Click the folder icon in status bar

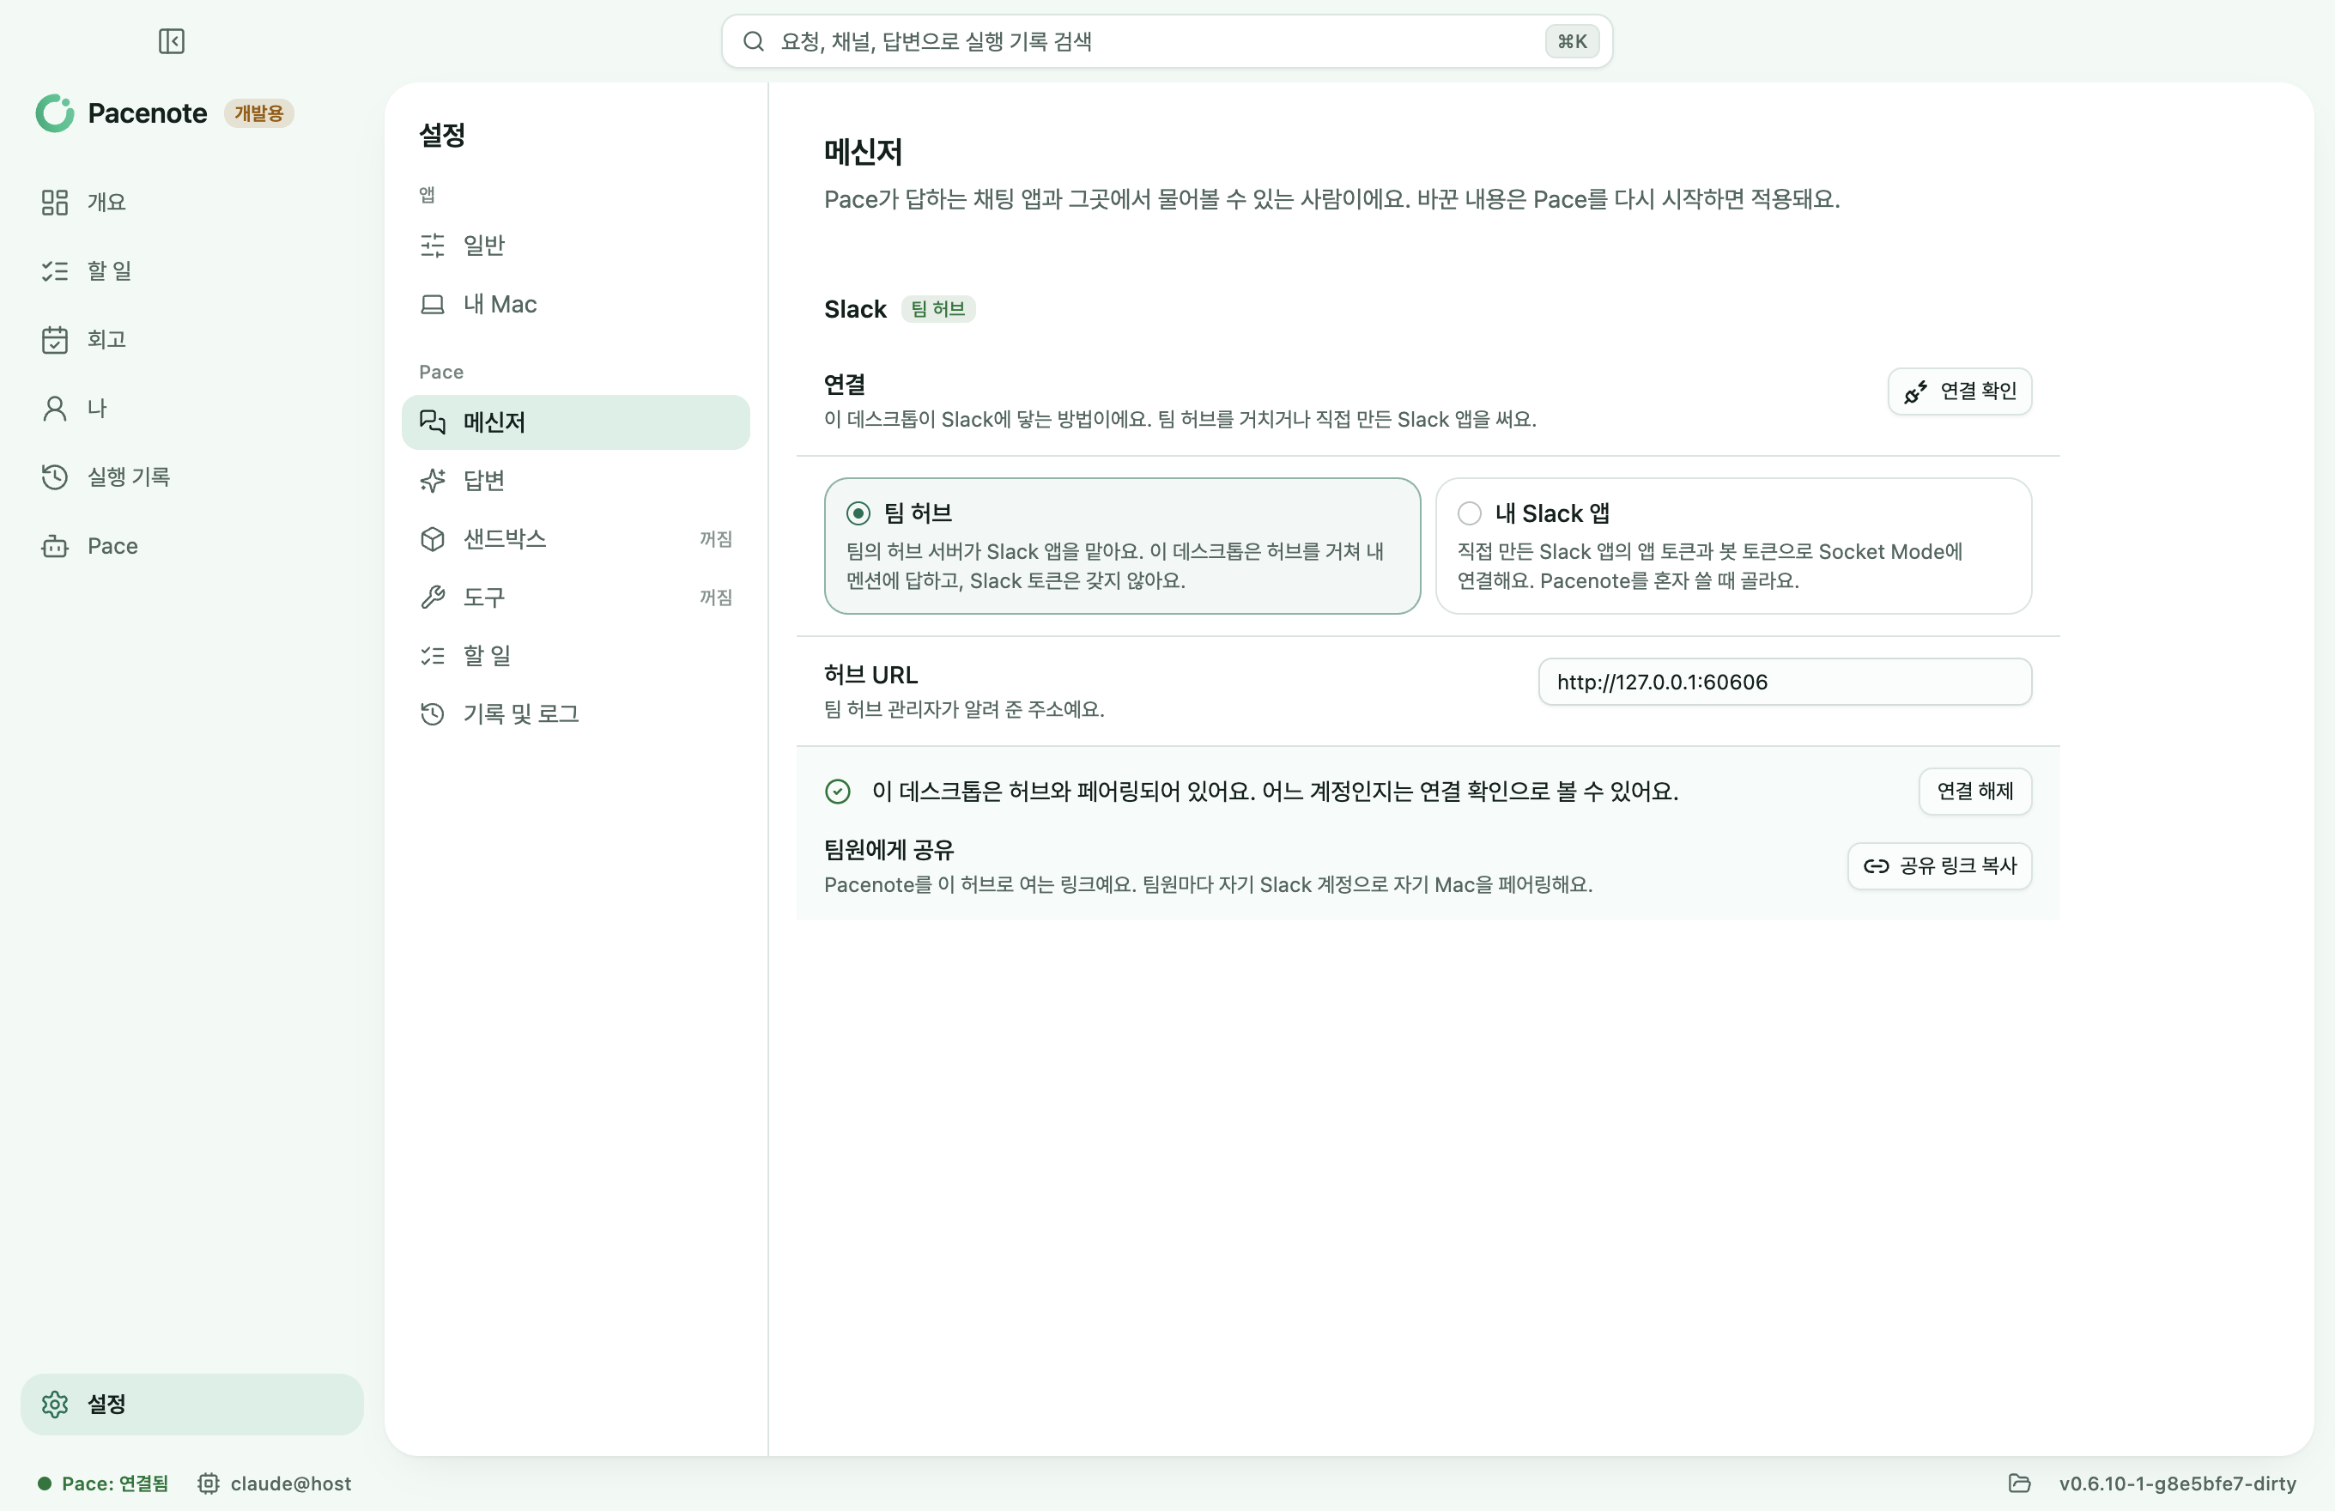(2019, 1484)
